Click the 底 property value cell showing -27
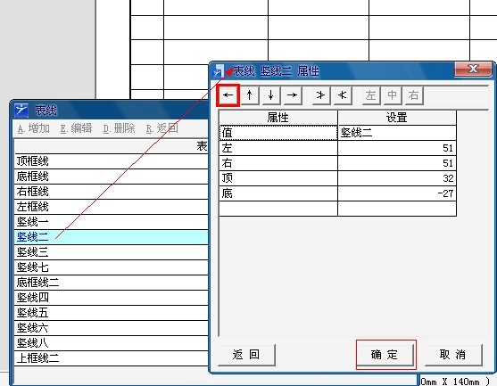The image size is (497, 386). 397,193
